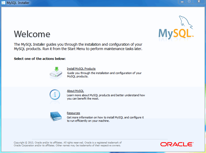Close the MySQL Installer window

pyautogui.click(x=199, y=2)
